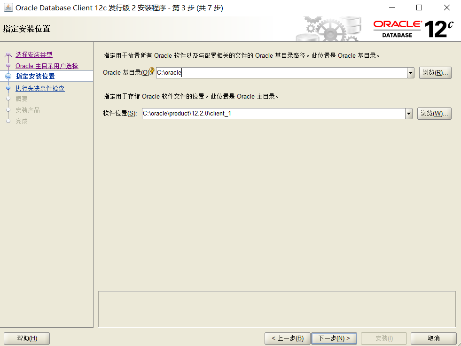Click the "Oracle 基目录(O)" field label
This screenshot has width=461, height=346.
click(x=126, y=73)
